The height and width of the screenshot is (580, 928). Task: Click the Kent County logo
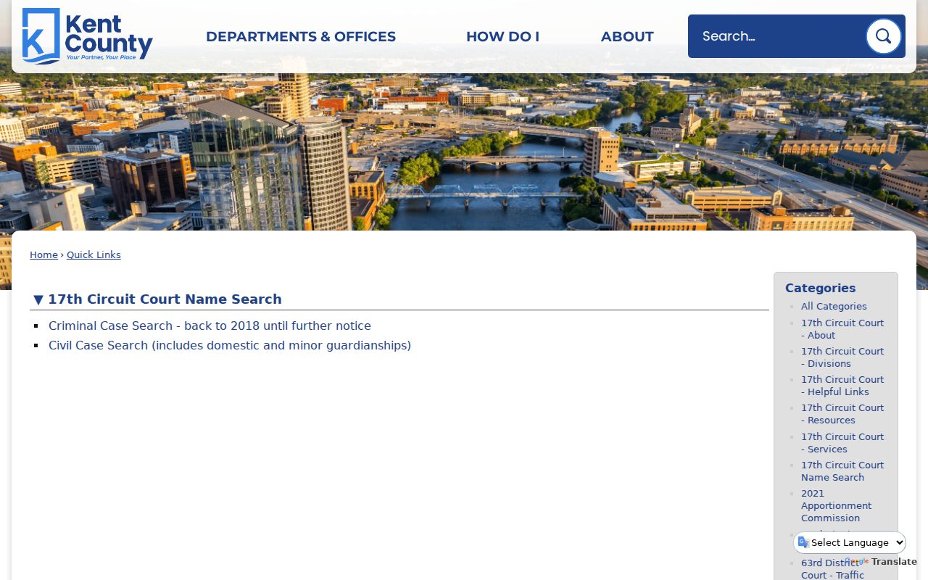tap(88, 36)
